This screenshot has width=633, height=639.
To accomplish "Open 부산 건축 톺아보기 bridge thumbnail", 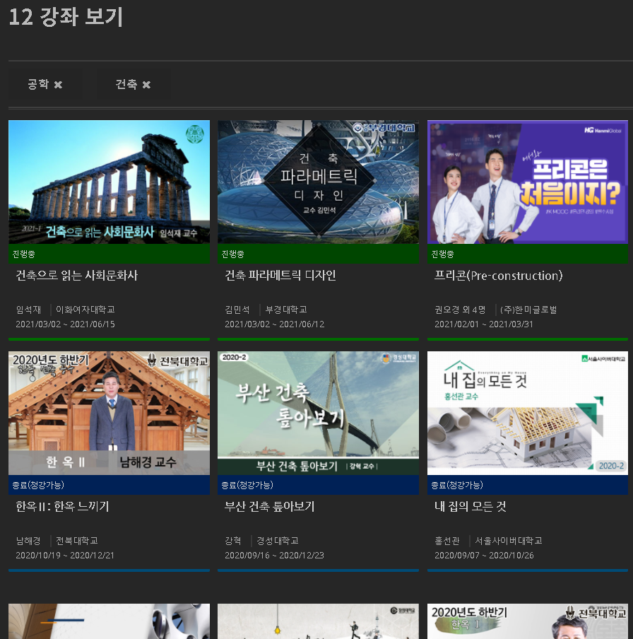I will pyautogui.click(x=318, y=413).
